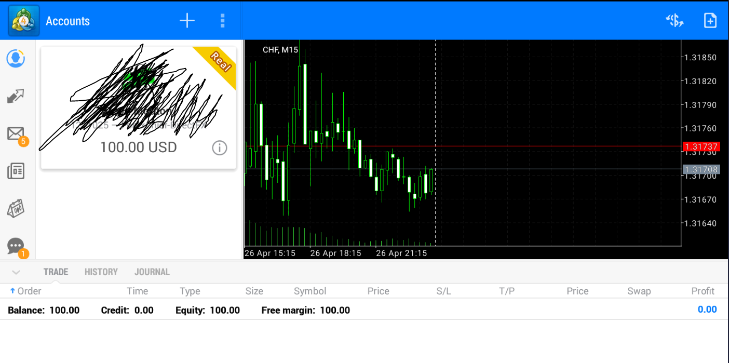Viewport: 729px width, 363px height.
Task: Click the Accounts header title
Action: 67,21
